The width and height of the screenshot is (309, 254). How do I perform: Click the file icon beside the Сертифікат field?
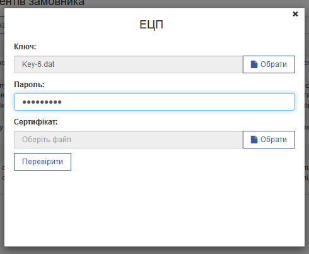(x=254, y=140)
